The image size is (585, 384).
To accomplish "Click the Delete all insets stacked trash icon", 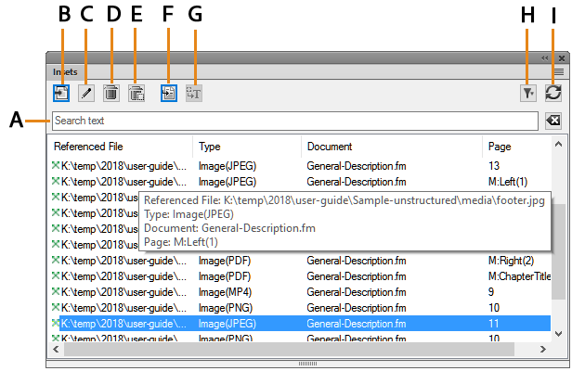I will (x=136, y=93).
